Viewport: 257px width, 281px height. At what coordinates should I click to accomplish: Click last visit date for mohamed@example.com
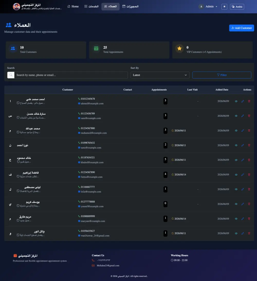[180, 131]
